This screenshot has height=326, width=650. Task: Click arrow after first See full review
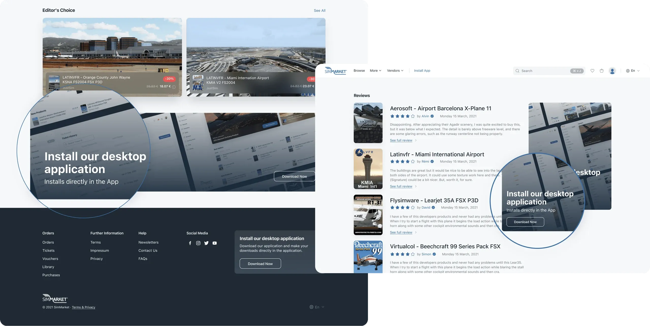click(416, 140)
